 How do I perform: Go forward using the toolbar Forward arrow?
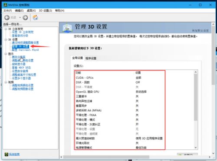[25, 18]
